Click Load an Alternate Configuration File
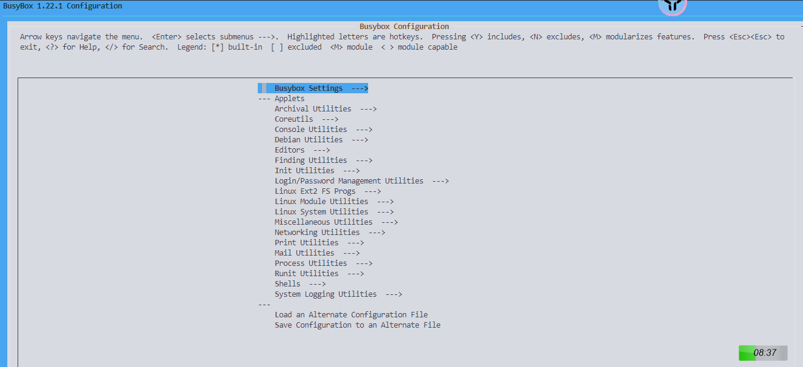 pyautogui.click(x=351, y=315)
